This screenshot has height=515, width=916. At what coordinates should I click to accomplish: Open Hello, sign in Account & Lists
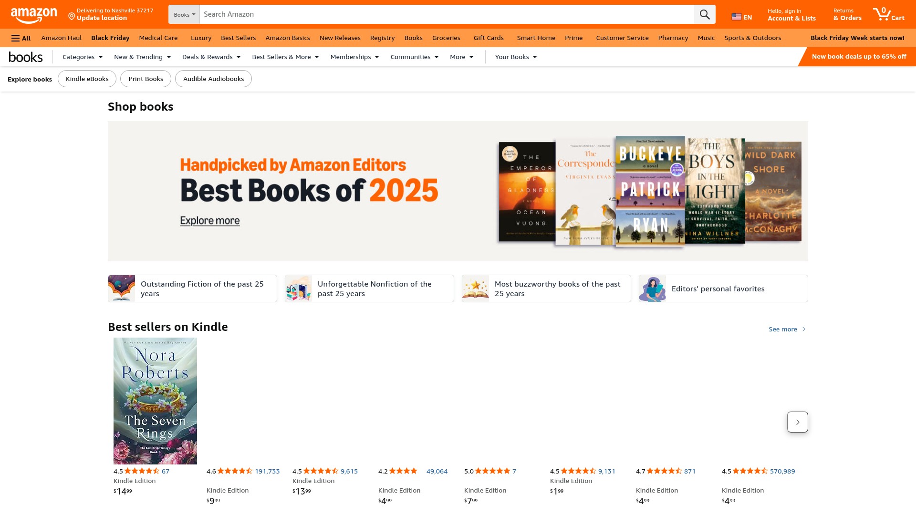pos(791,14)
